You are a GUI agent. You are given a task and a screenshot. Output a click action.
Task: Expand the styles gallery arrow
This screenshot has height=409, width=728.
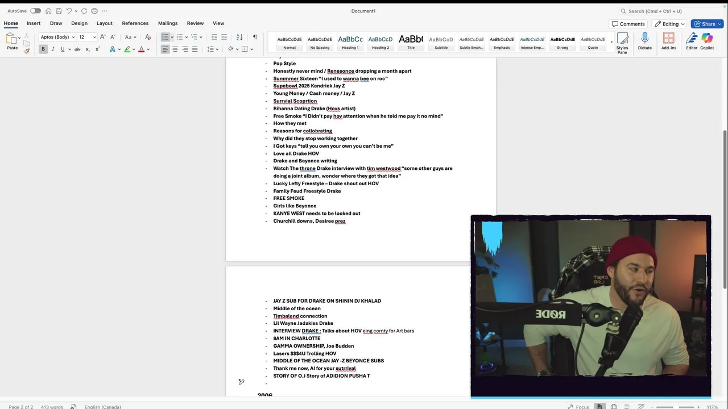611,42
